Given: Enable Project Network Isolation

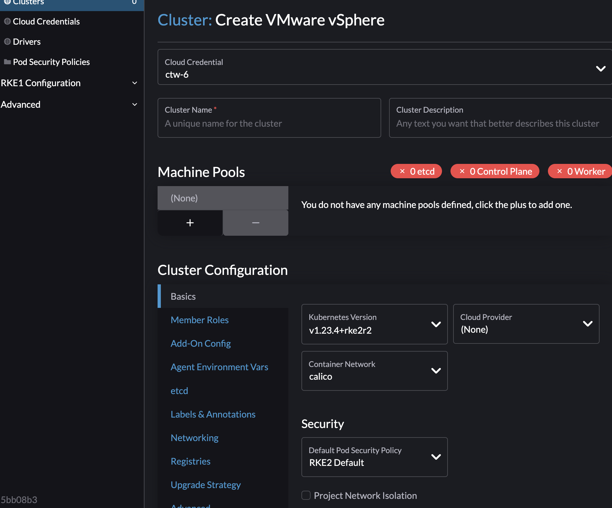Looking at the screenshot, I should point(306,495).
